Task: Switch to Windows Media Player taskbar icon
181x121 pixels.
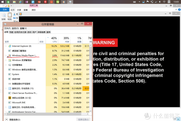Action: pyautogui.click(x=64, y=2)
